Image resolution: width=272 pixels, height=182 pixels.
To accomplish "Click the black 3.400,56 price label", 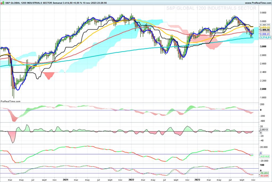I will (x=265, y=30).
